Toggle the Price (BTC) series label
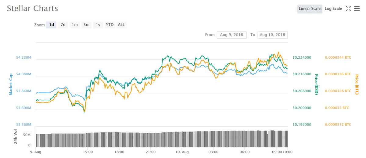366x158 pixels. [356, 84]
